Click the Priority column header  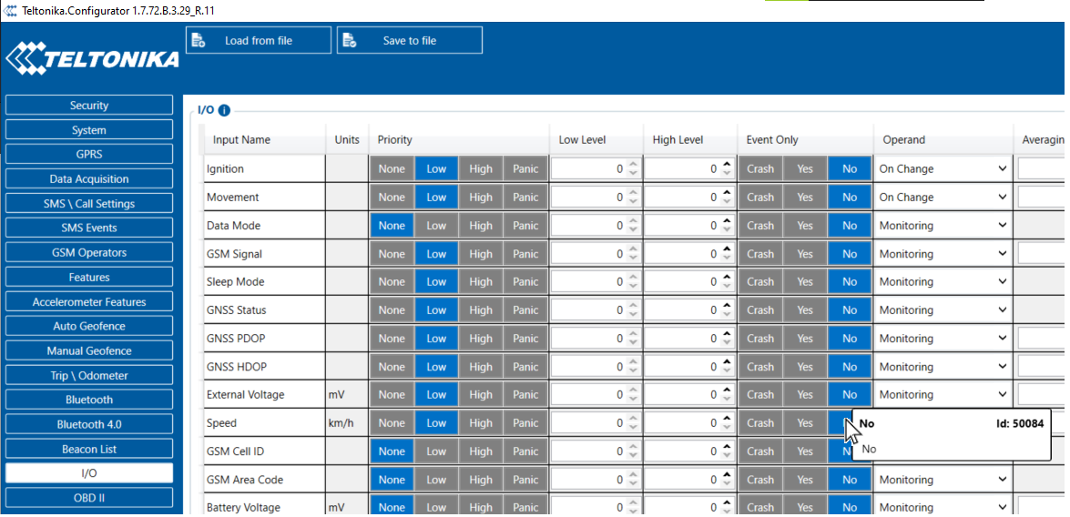(x=394, y=140)
